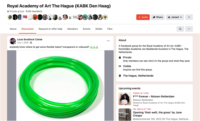Click the location pin icon beside The Hague
Viewport: 200px width, 121px height.
point(120,76)
